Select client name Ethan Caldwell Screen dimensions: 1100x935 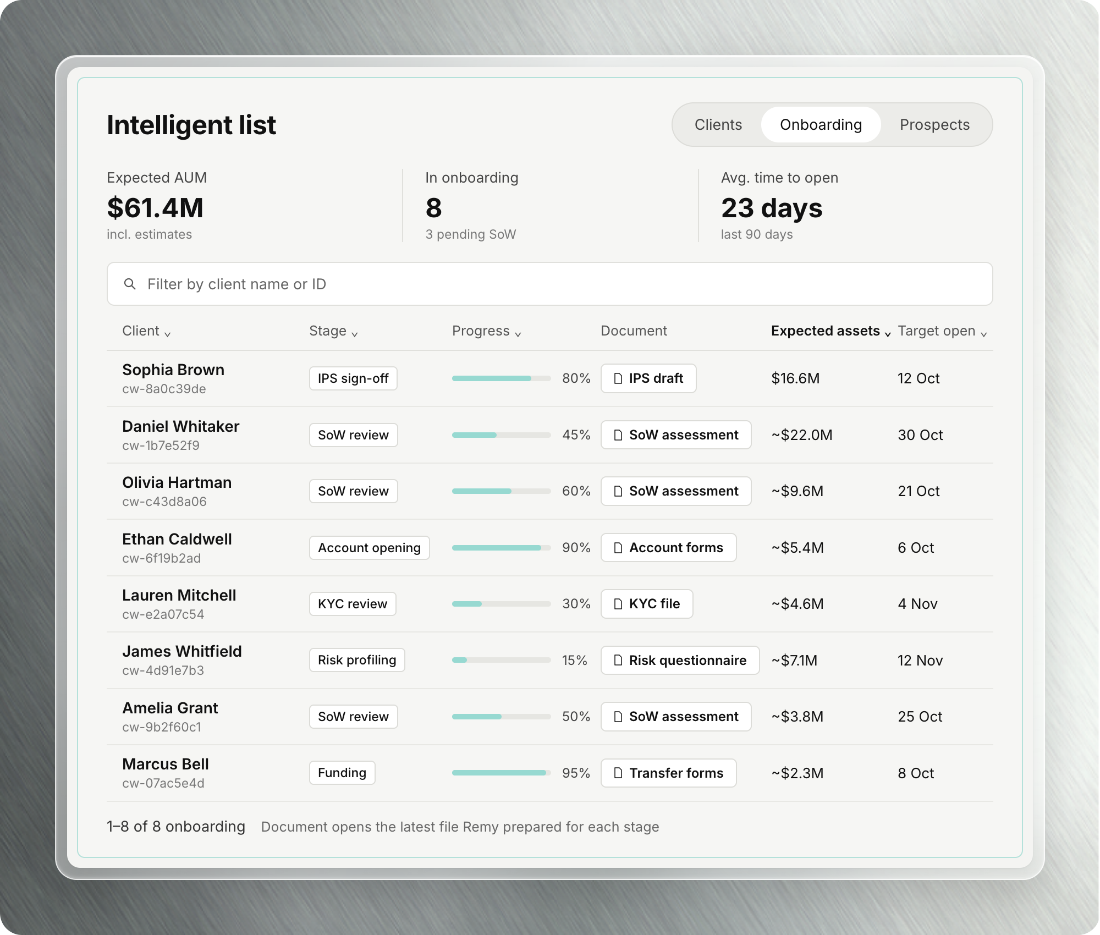[x=177, y=539]
